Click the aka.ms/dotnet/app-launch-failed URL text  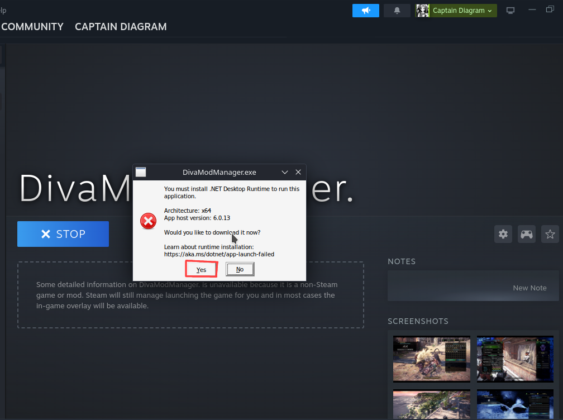pos(219,254)
